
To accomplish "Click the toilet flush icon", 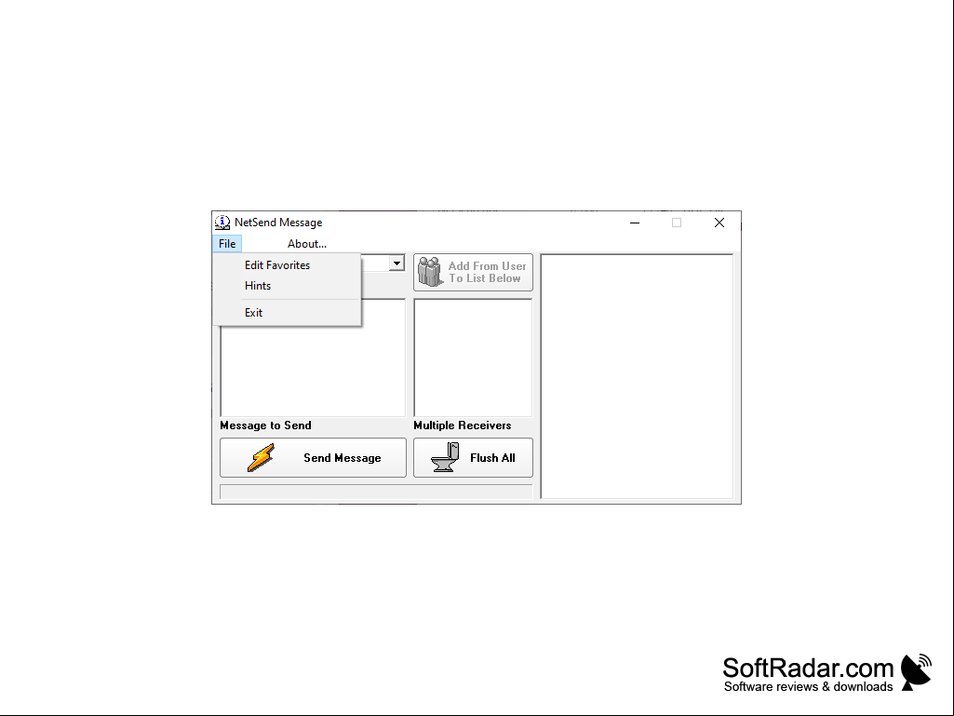I will click(445, 457).
